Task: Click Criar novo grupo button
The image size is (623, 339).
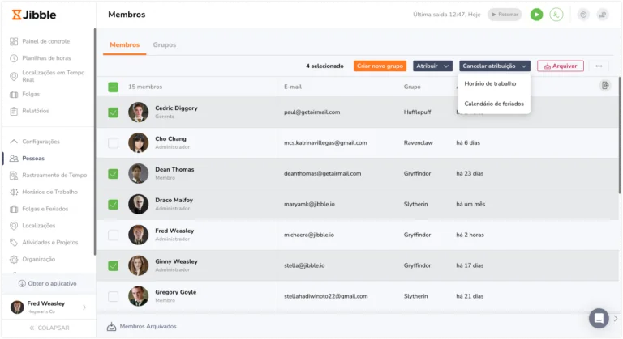Action: (x=380, y=66)
